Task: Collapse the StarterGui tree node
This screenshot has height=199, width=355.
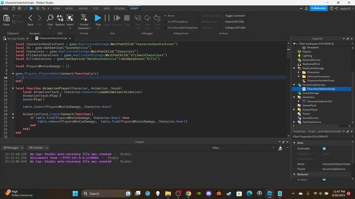Action: click(x=295, y=97)
